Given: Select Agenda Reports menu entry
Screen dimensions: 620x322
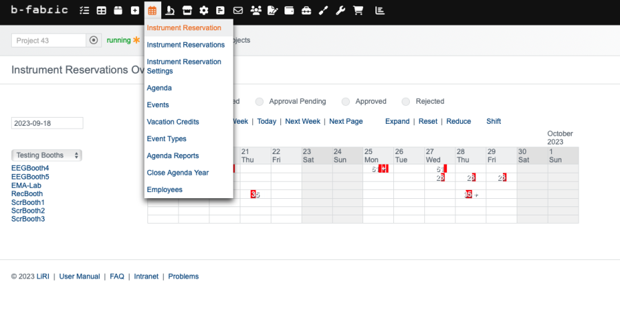Looking at the screenshot, I should click(173, 155).
